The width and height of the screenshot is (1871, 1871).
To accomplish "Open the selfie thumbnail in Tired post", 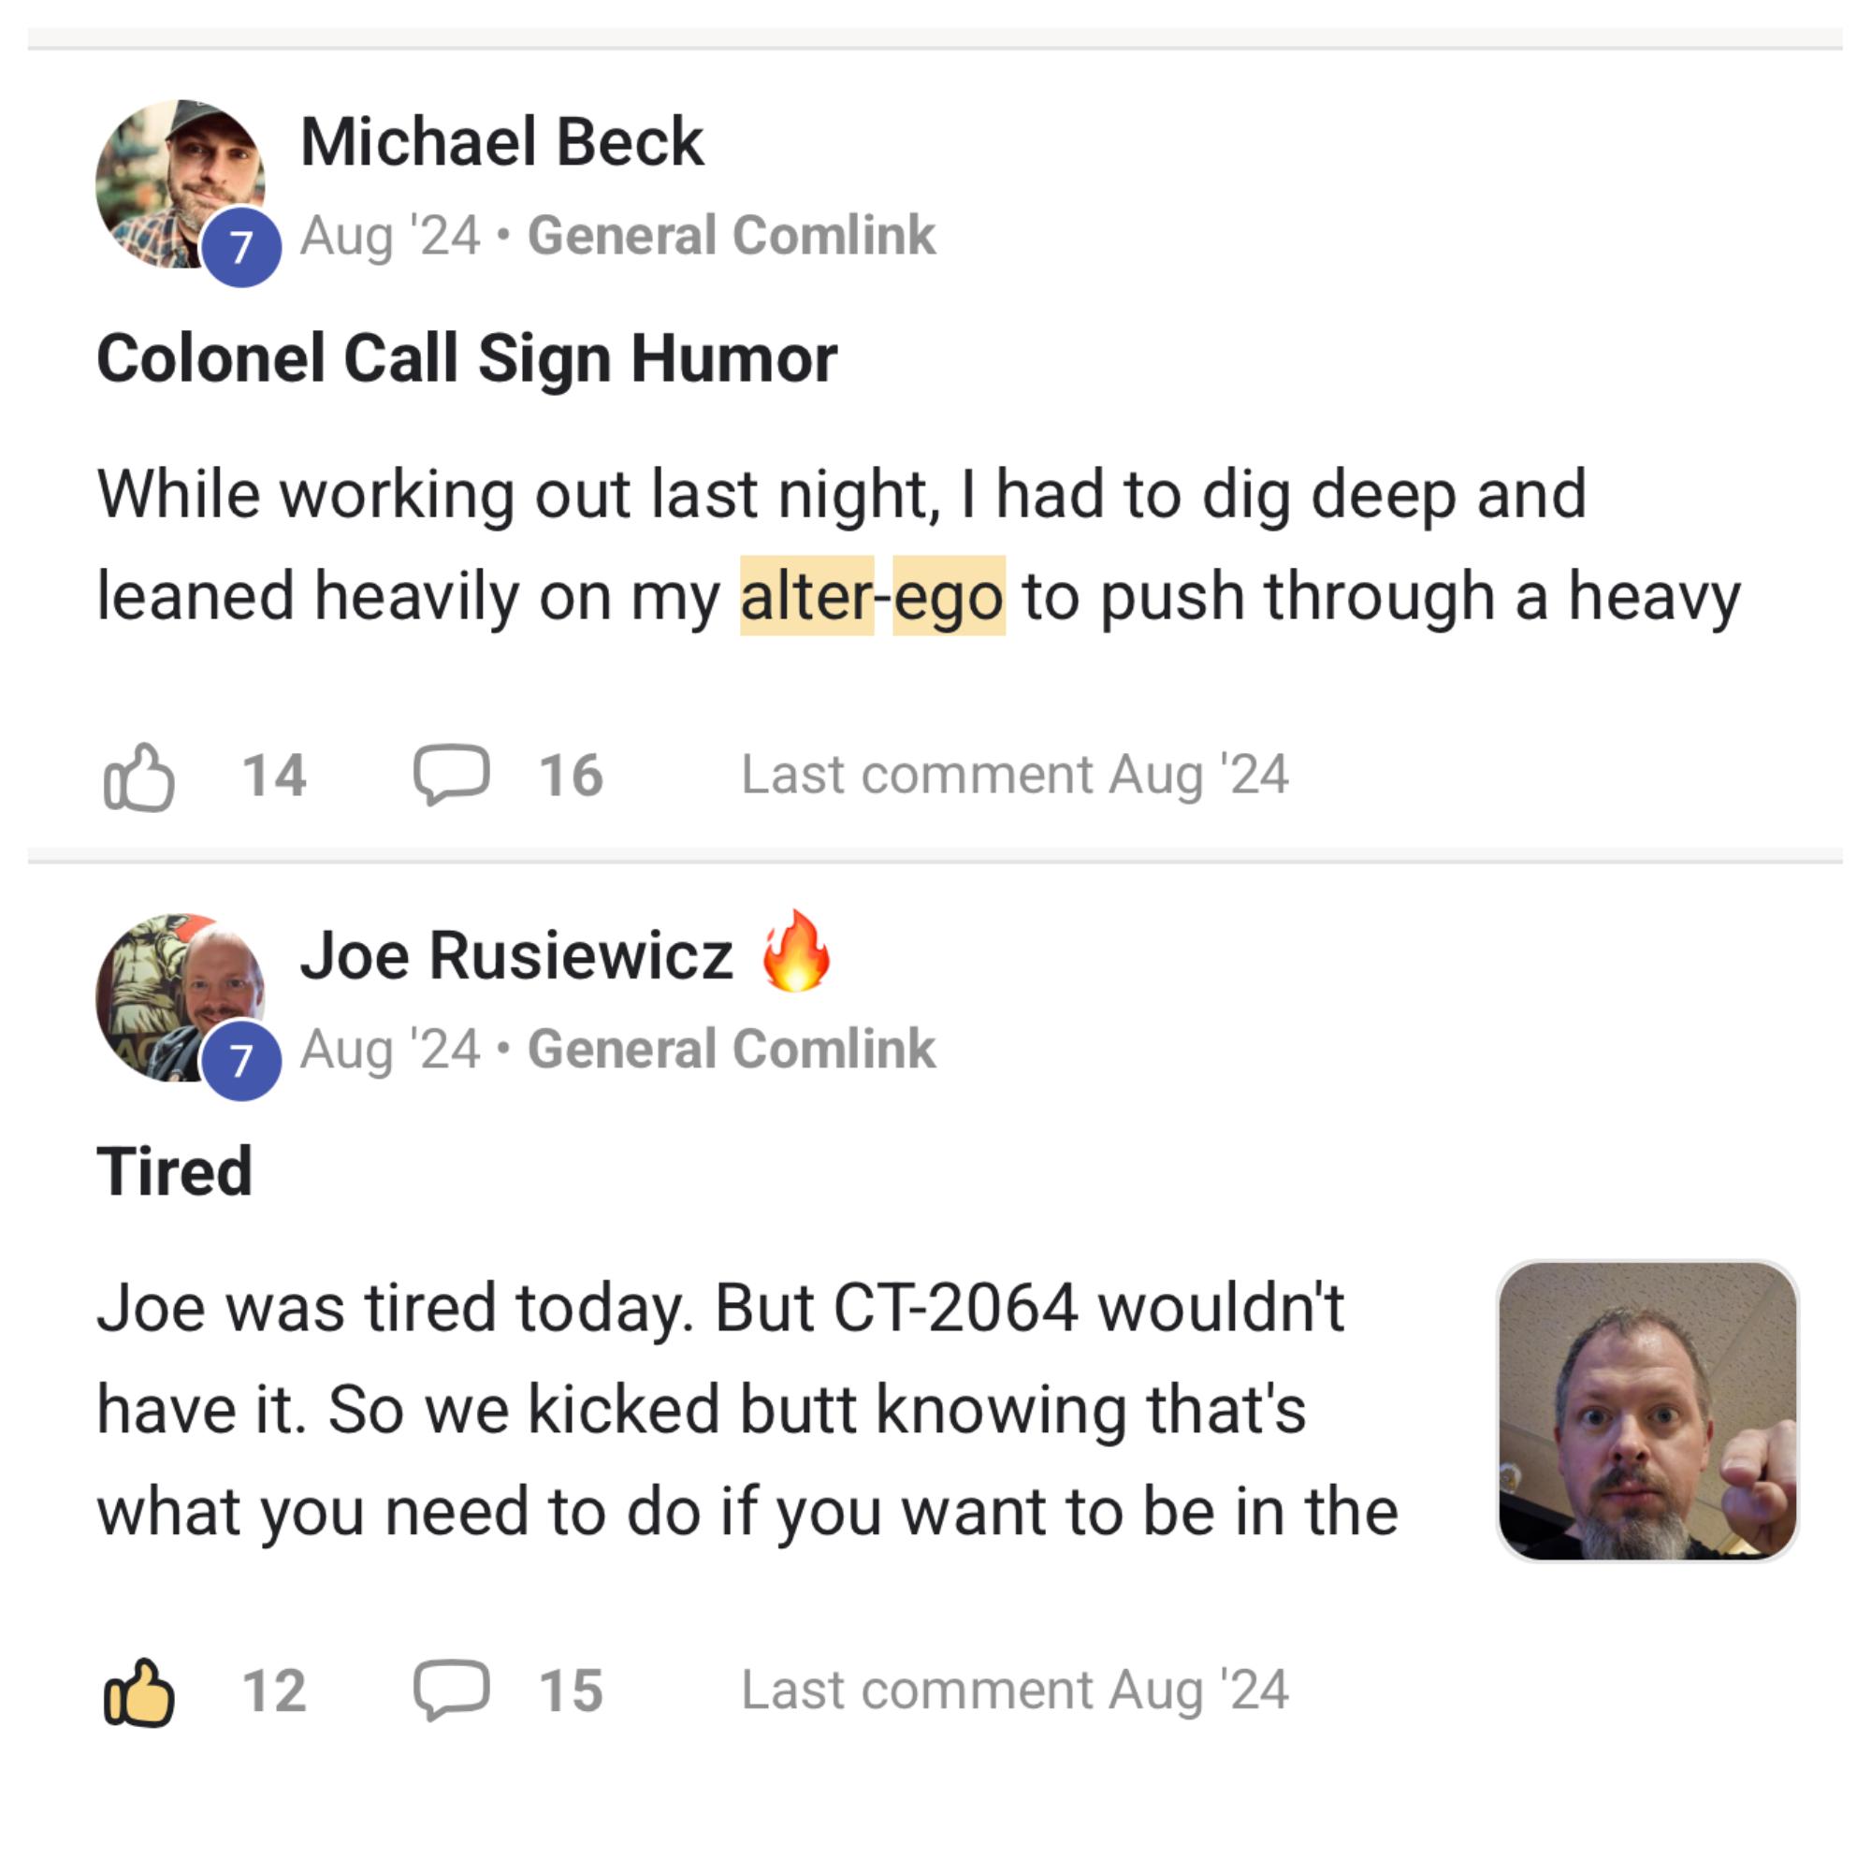I will [1646, 1410].
